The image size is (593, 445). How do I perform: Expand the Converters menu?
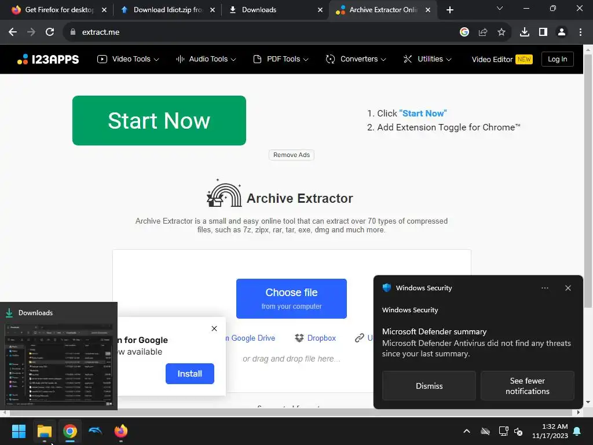pyautogui.click(x=356, y=59)
